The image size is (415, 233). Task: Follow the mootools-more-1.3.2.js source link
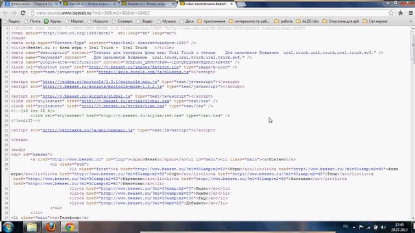point(102,86)
